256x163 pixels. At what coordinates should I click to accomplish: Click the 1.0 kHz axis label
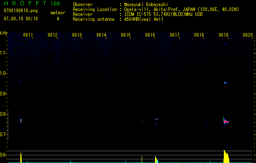click(3, 73)
